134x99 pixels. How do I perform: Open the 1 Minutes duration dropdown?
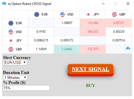coord(15,77)
